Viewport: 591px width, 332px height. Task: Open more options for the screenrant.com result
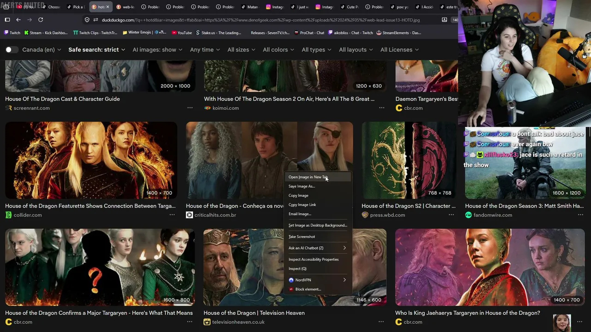pos(190,108)
